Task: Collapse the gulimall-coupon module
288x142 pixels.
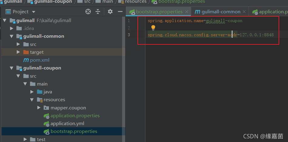Action: click(x=12, y=68)
